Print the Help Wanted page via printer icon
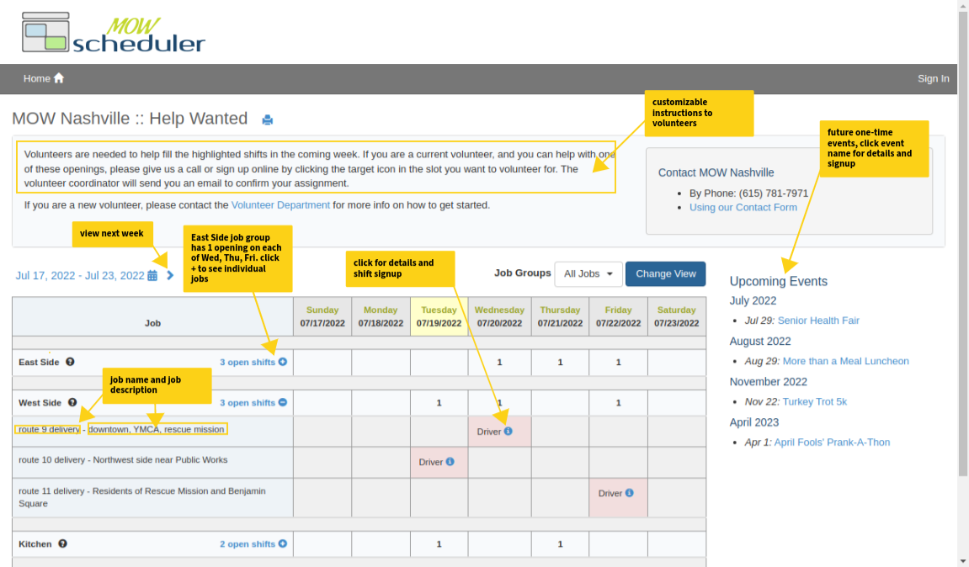The width and height of the screenshot is (969, 567). (x=267, y=119)
